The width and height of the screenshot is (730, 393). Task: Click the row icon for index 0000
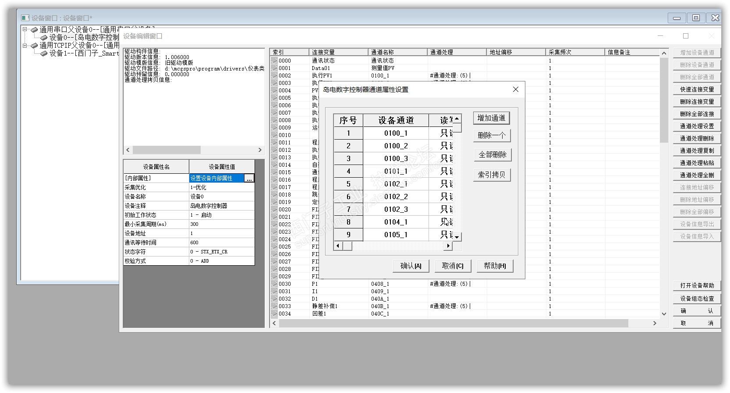(x=274, y=60)
